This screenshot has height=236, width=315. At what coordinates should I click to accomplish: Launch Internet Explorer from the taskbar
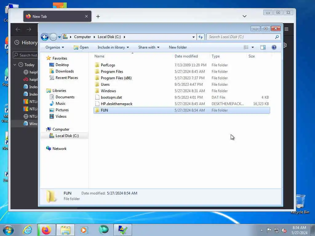(x=27, y=230)
